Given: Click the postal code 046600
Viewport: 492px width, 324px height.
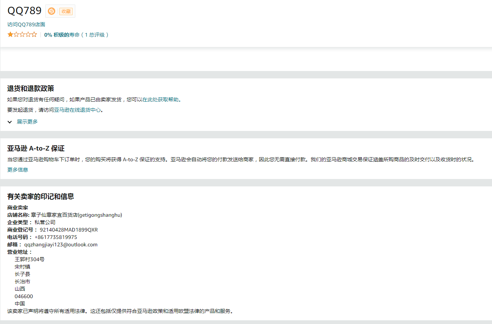Looking at the screenshot, I should point(24,296).
